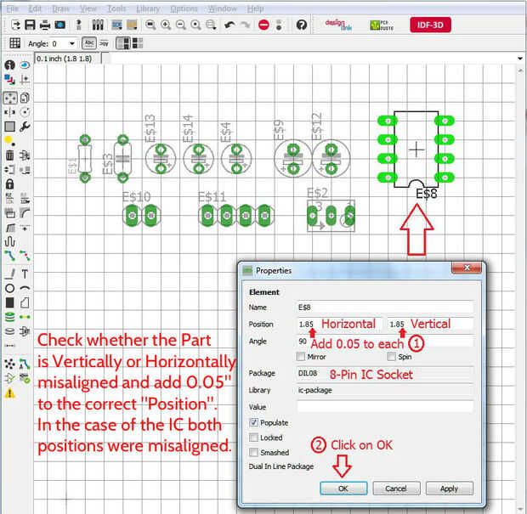Screen dimensions: 527x514
Task: Select the Via tool
Action: 9,317
